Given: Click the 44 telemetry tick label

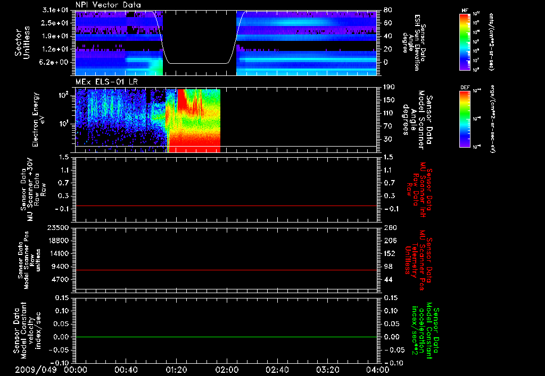Looking at the screenshot, I should point(388,279).
